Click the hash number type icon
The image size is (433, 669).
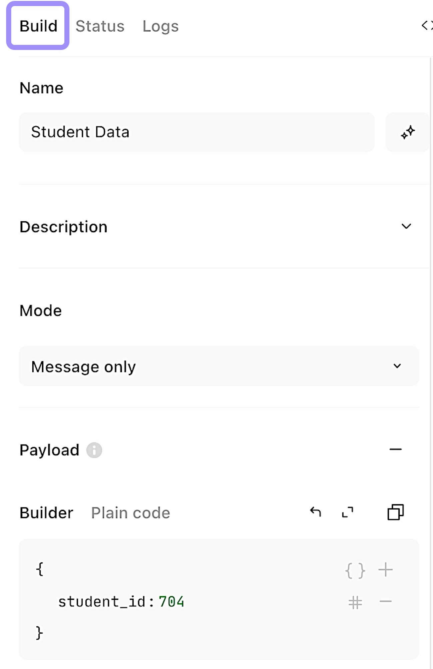[355, 602]
